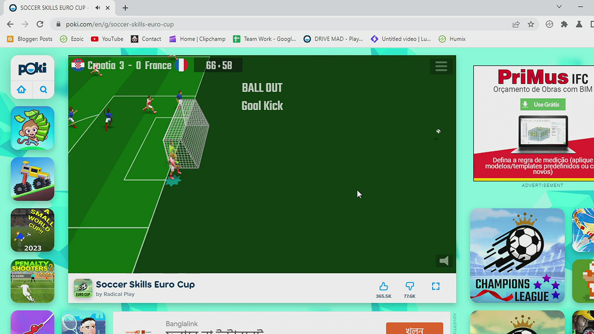The image size is (594, 334).
Task: Open Team Work Google Sheets bookmark
Action: pyautogui.click(x=265, y=39)
